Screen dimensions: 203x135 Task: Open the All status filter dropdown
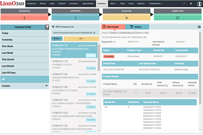81,39
